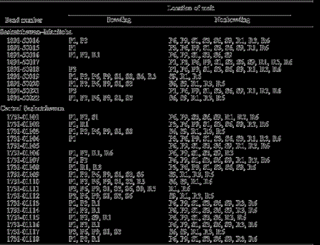
Task: Click band number '1891-53021'
Action: click(x=23, y=91)
